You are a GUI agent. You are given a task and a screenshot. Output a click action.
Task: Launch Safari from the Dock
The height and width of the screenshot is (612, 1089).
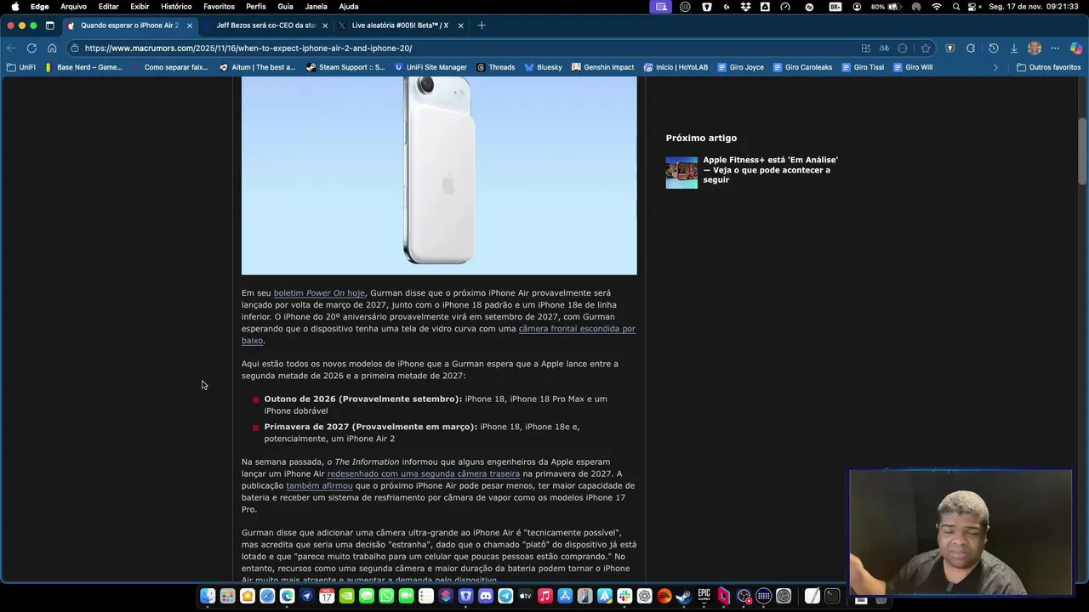(x=267, y=597)
